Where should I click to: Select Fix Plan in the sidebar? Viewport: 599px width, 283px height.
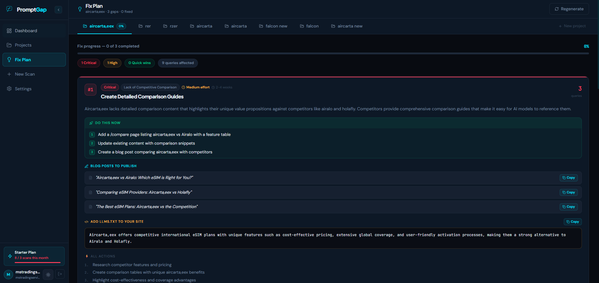(x=34, y=60)
